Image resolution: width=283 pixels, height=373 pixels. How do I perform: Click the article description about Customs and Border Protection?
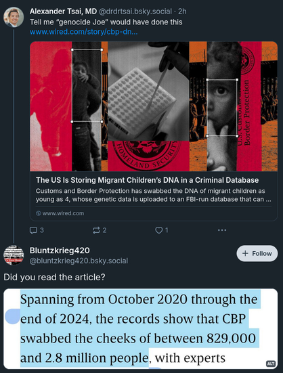pyautogui.click(x=154, y=195)
